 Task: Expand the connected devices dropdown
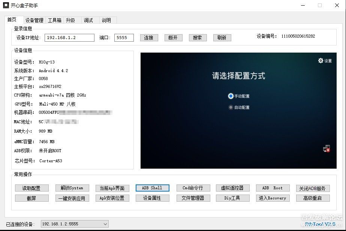click(x=105, y=224)
